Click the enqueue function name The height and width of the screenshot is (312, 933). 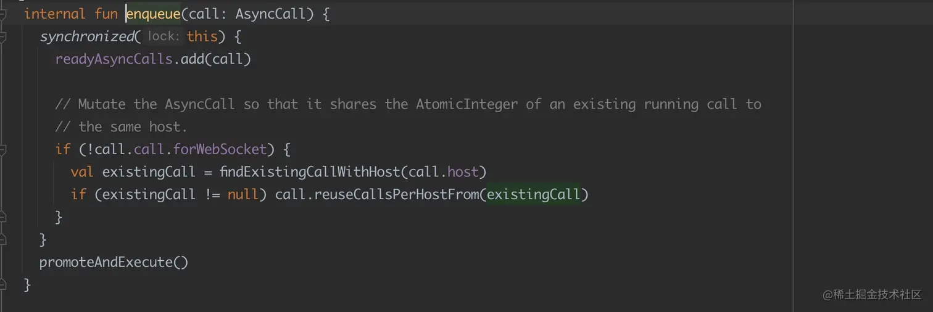point(153,14)
